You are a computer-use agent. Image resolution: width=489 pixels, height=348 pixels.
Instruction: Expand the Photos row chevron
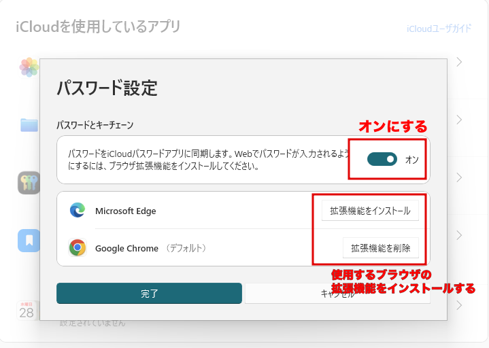pos(460,62)
